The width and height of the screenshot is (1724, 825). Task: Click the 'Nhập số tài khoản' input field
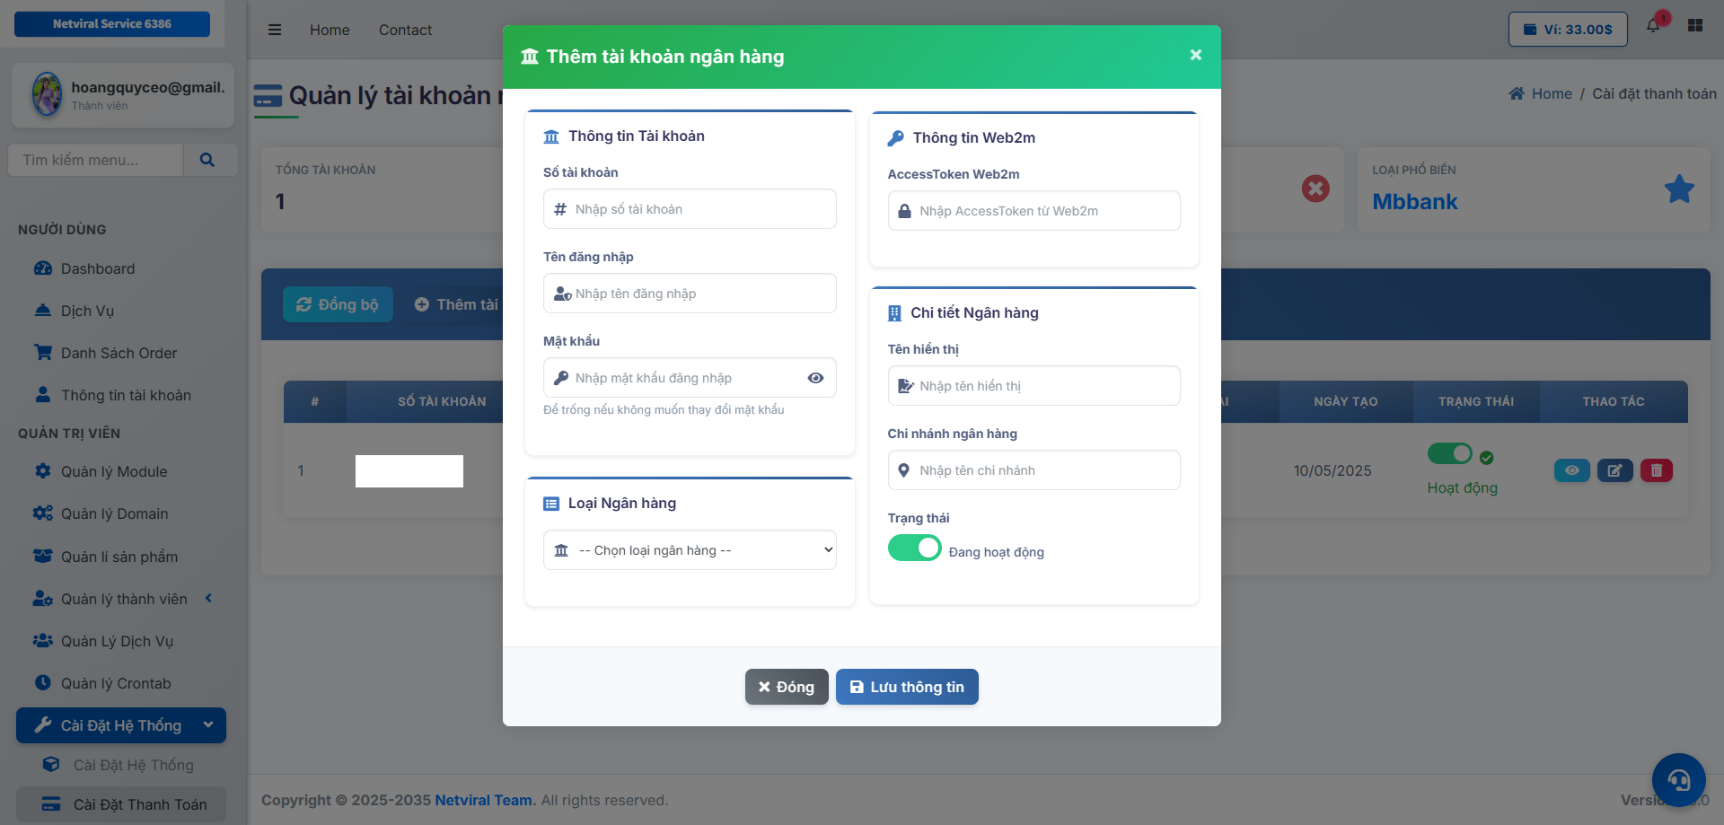(690, 209)
